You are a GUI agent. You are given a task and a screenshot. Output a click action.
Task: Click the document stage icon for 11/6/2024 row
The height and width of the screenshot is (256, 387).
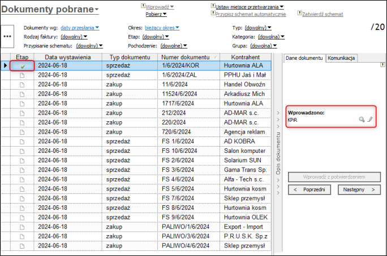click(x=22, y=85)
